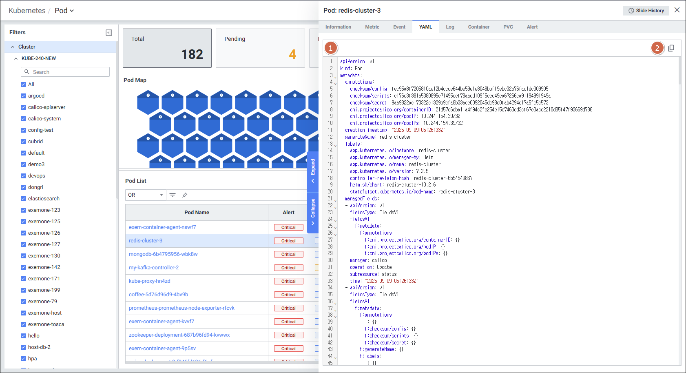The image size is (686, 373).
Task: Switch to the Metric tab
Action: tap(372, 27)
